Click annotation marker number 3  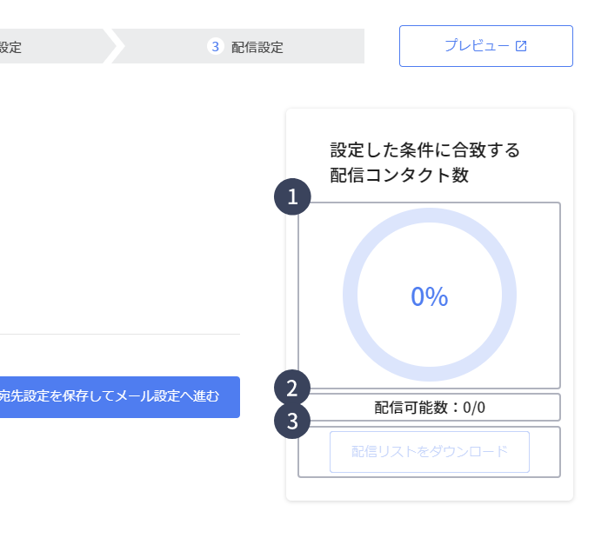(292, 421)
